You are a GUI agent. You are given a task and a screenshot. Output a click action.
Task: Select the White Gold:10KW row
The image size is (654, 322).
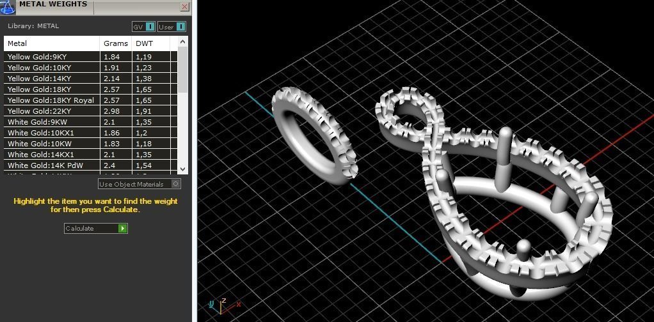[90, 144]
